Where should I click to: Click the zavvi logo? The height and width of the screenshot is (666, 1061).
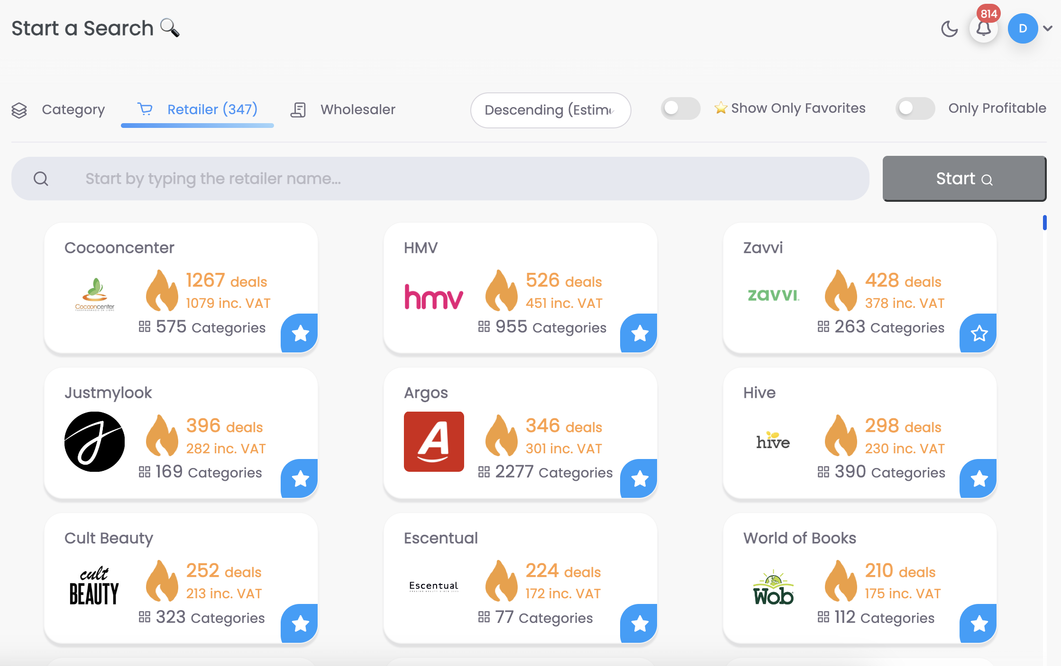click(x=773, y=295)
